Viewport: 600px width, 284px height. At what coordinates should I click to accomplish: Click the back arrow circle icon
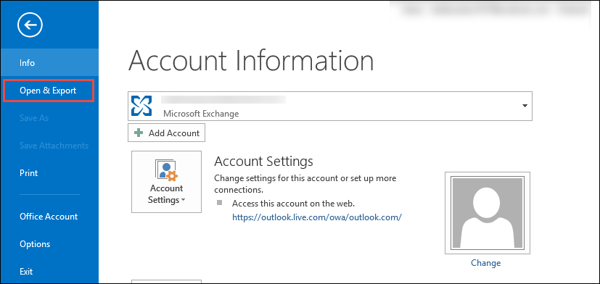(30, 25)
